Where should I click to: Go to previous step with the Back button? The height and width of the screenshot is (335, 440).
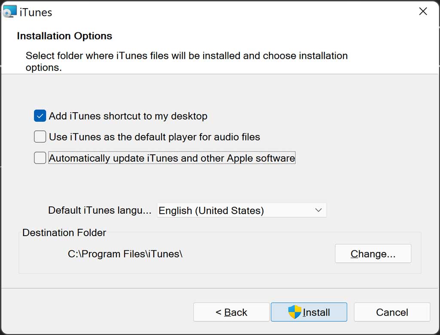click(x=231, y=312)
